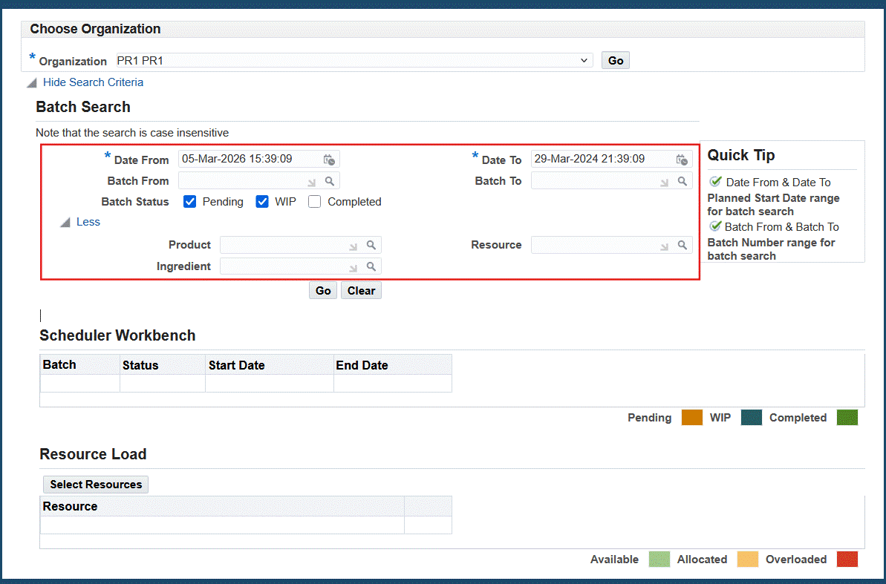Click the Hide Search Criteria link
The image size is (886, 584).
[94, 82]
